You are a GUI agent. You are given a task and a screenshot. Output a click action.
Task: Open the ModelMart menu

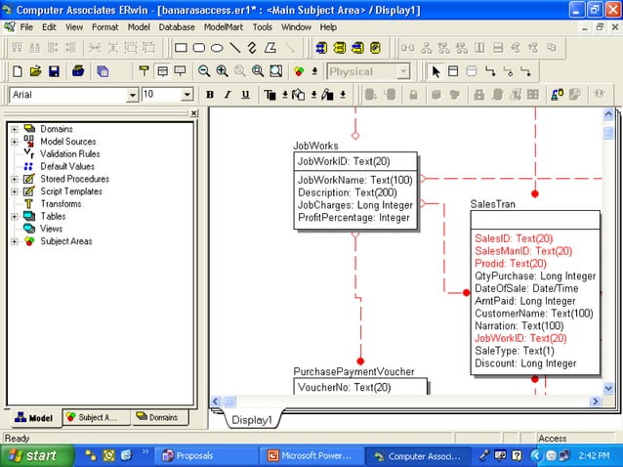point(224,27)
